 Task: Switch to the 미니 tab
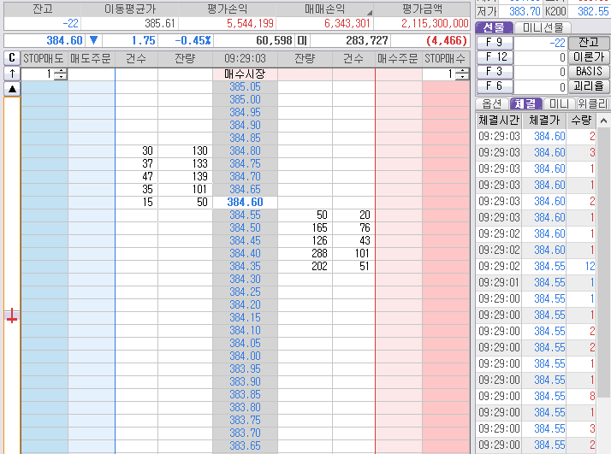pos(559,103)
